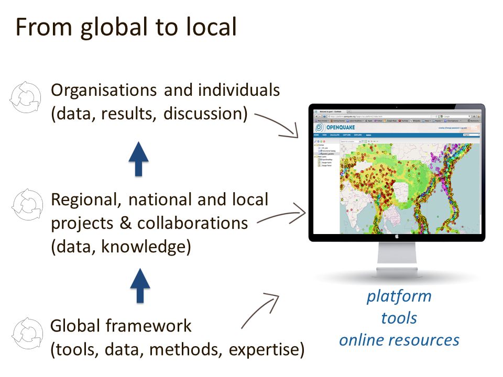Click the 'From global to local' title
The height and width of the screenshot is (377, 503).
[126, 27]
